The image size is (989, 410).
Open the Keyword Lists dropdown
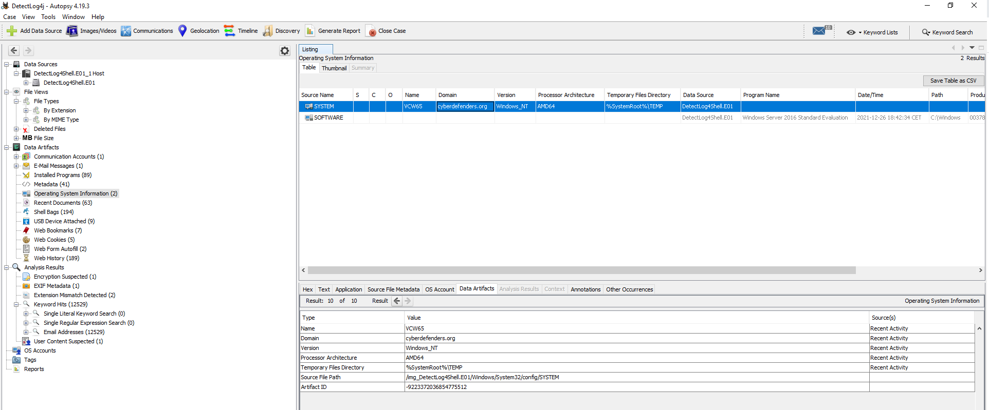coord(872,32)
